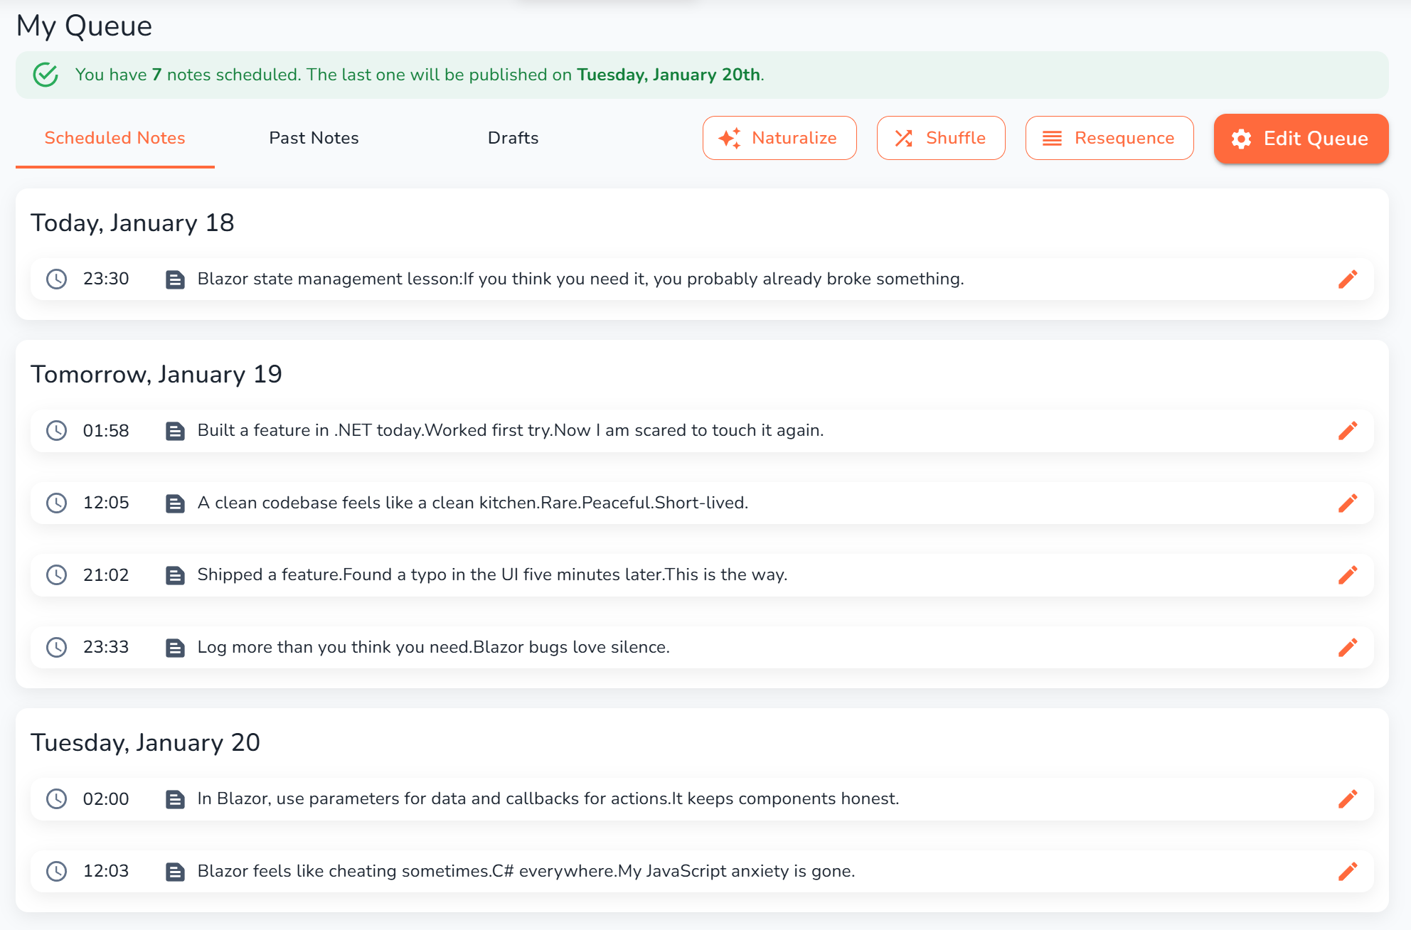Click the Naturalize button
The height and width of the screenshot is (930, 1411).
pos(779,138)
